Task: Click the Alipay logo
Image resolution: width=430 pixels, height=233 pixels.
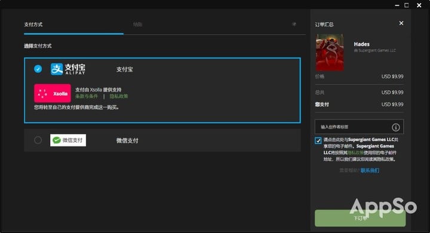Action: (67, 69)
